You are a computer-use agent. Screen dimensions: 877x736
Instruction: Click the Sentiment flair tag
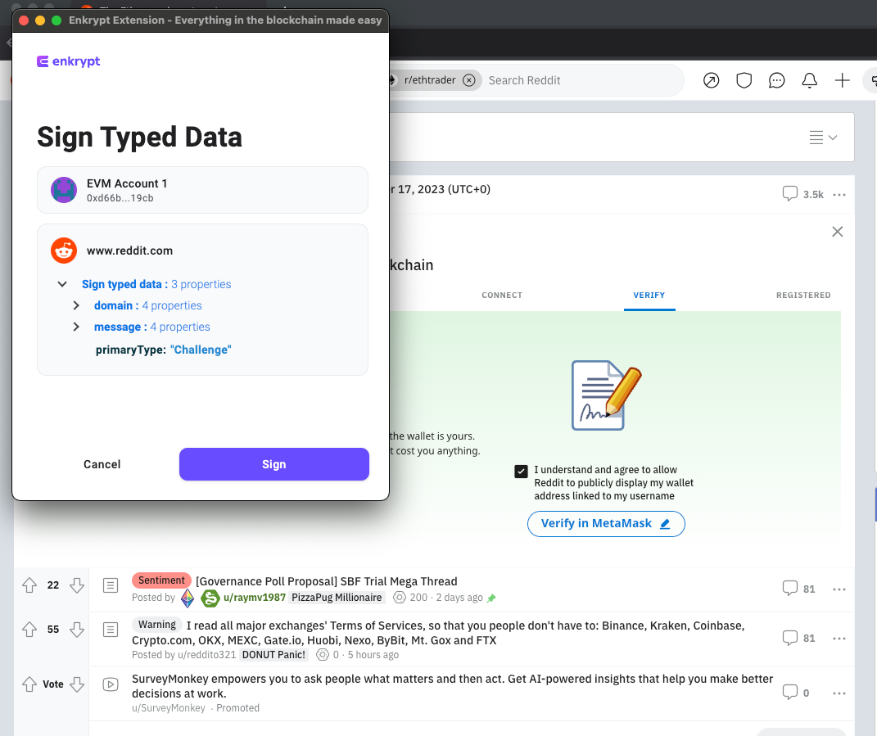(161, 580)
